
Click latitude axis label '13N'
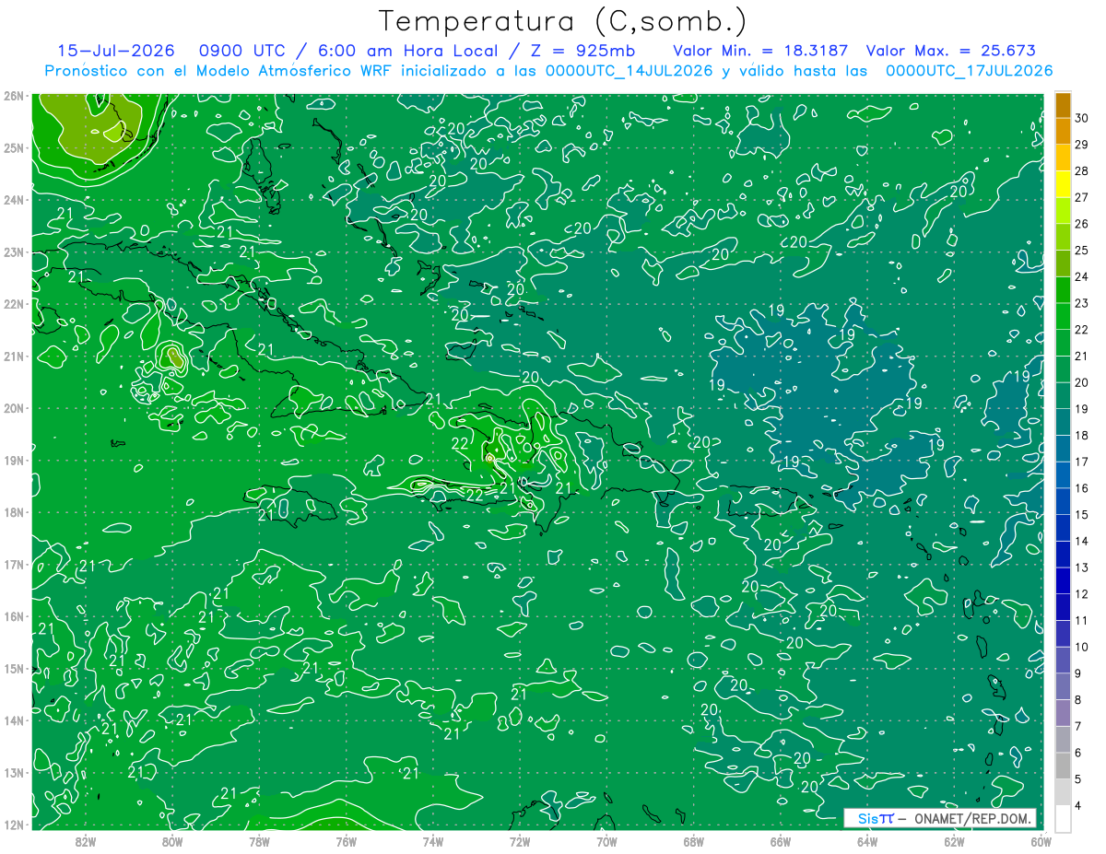pyautogui.click(x=14, y=773)
